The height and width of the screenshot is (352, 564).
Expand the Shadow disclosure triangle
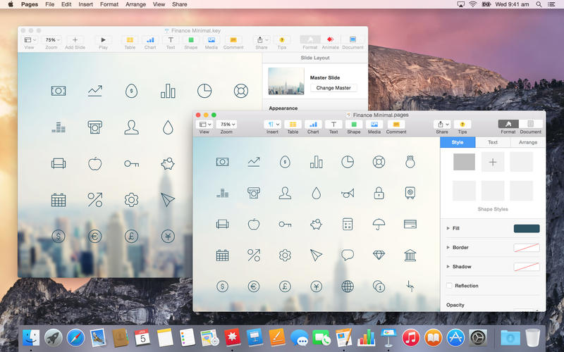click(449, 267)
